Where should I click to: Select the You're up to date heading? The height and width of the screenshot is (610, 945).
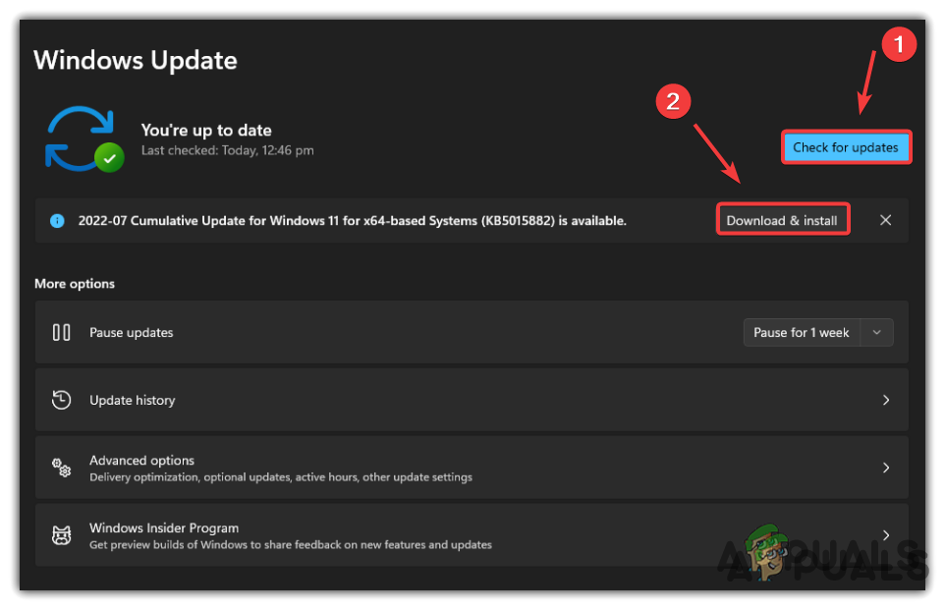206,130
